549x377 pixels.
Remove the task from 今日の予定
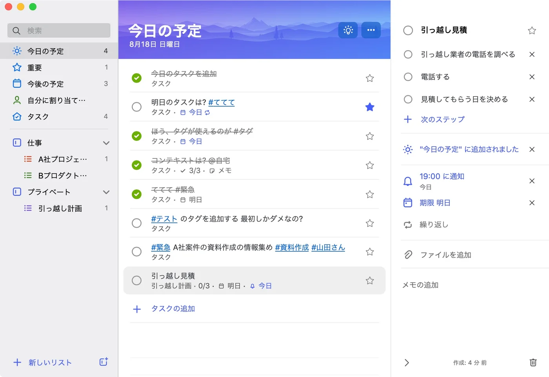click(x=532, y=149)
